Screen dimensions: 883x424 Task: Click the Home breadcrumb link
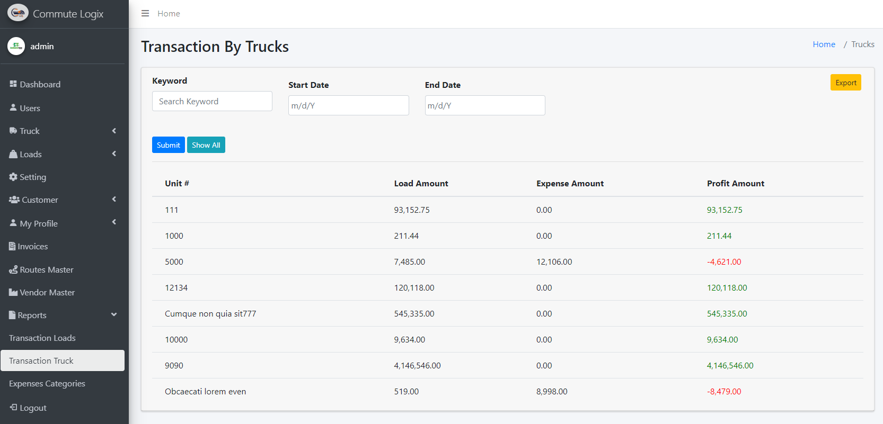point(824,44)
